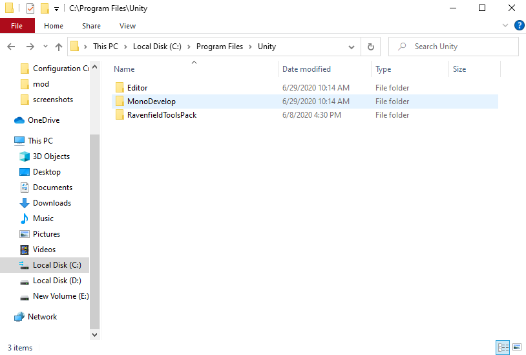Expand chevron after Program Files breadcrumb
This screenshot has height=355, width=526.
click(250, 47)
